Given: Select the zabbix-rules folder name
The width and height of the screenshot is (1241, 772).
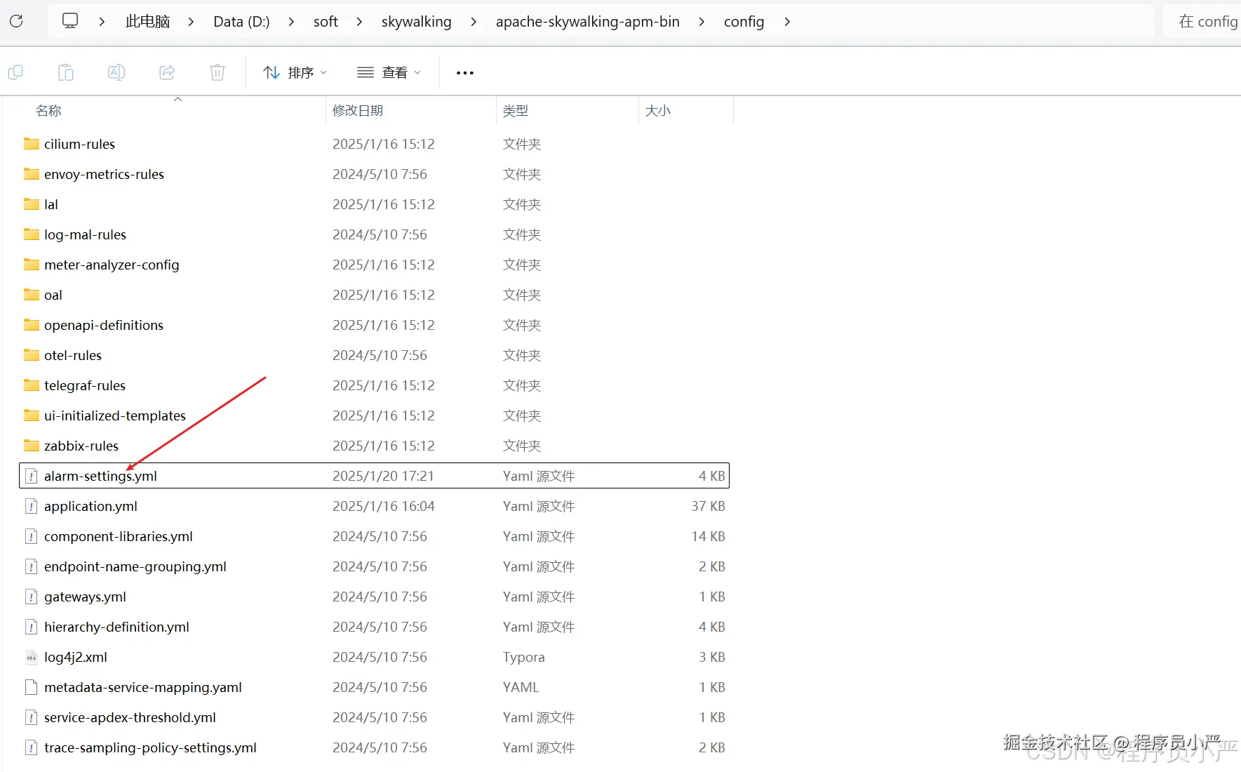Looking at the screenshot, I should coord(81,446).
